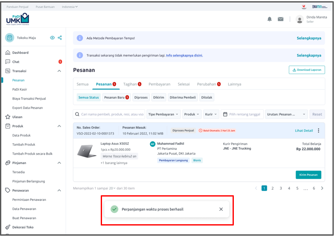
Task: Open Tipe Pembayaran dropdown
Action: [x=163, y=114]
